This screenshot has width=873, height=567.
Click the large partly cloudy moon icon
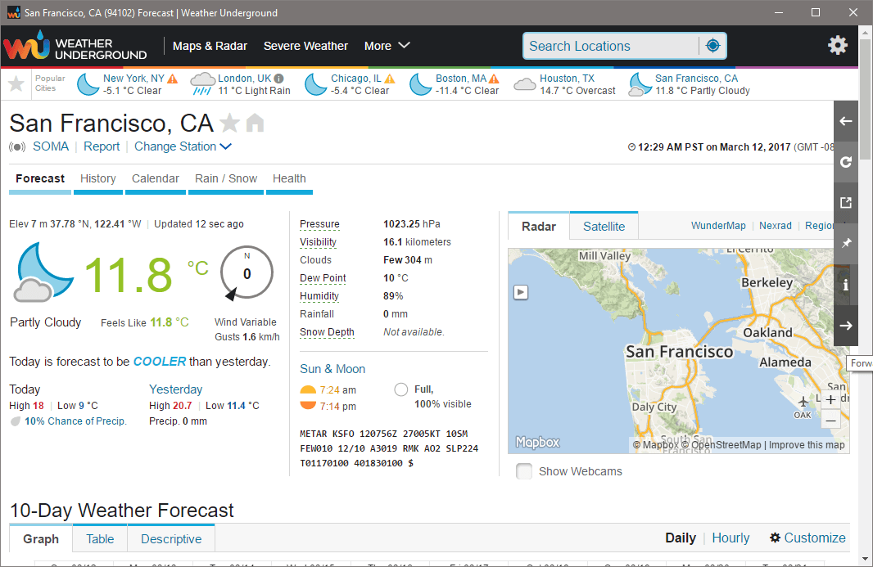click(43, 272)
